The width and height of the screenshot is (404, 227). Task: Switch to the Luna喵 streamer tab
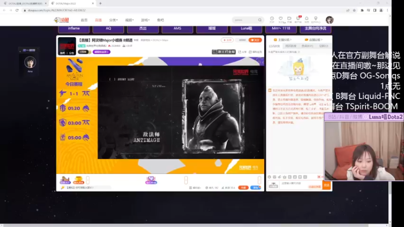point(246,29)
